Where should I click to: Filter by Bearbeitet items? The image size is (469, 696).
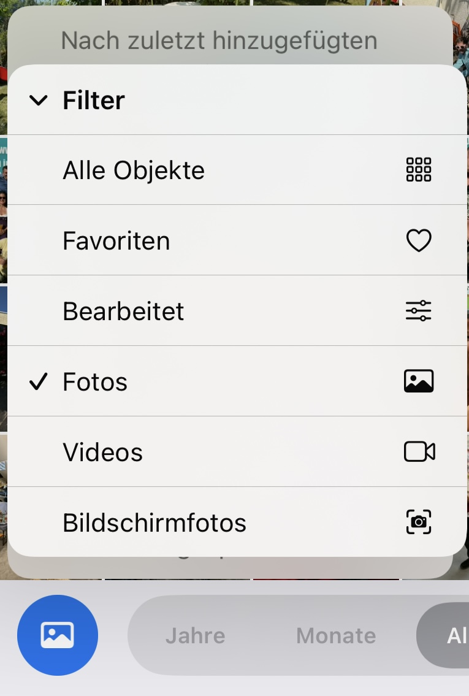tap(123, 312)
